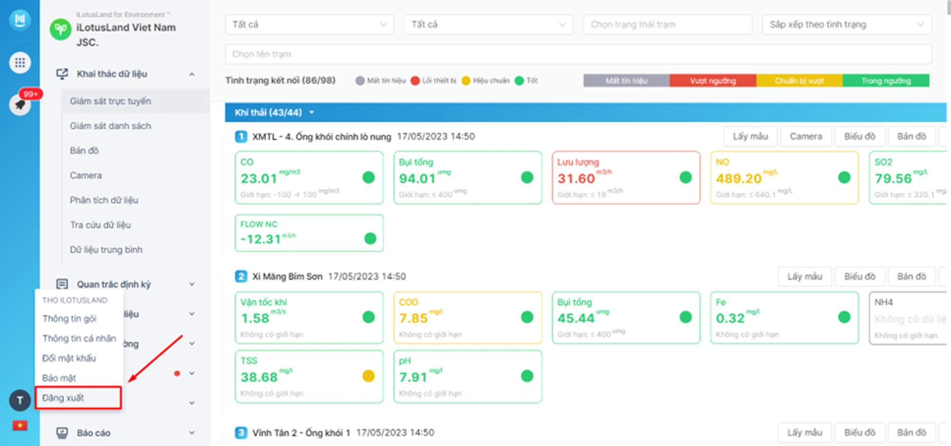Click the yellow Chuẩn bị vượt legend block
Screen dimensions: 951x446
799,81
